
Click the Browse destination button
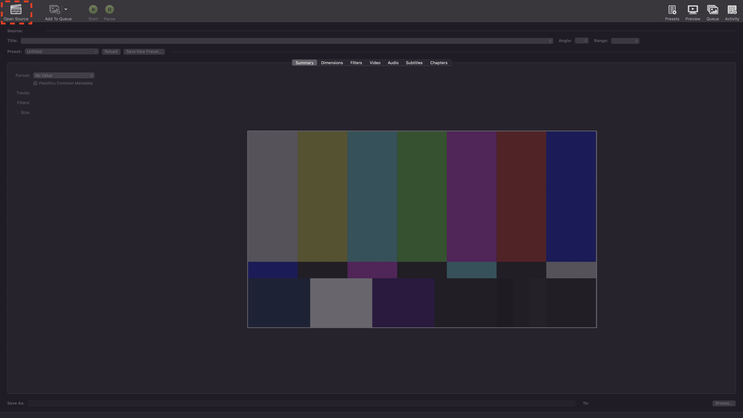[724, 403]
